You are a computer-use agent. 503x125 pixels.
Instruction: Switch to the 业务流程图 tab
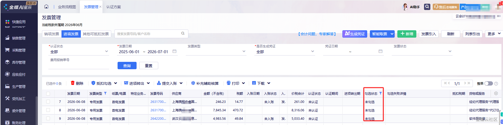tap(67, 7)
